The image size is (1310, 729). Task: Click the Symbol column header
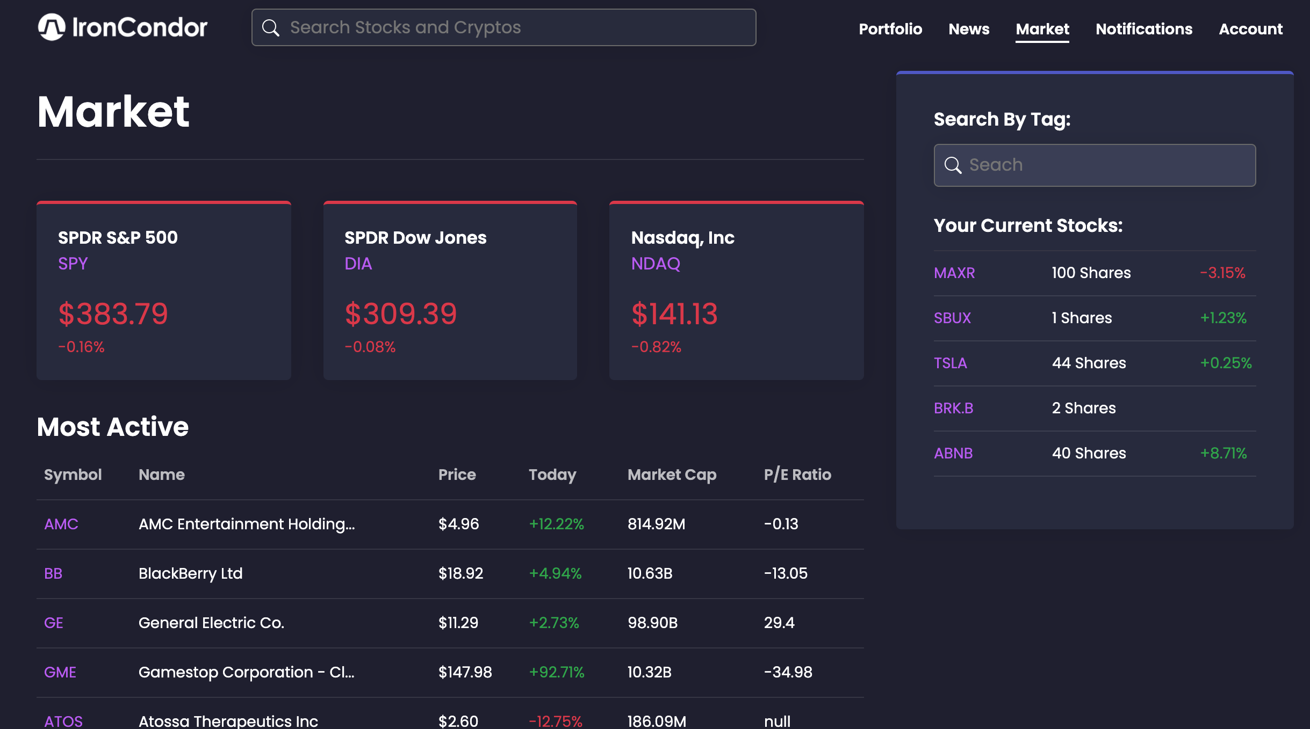[x=73, y=475]
